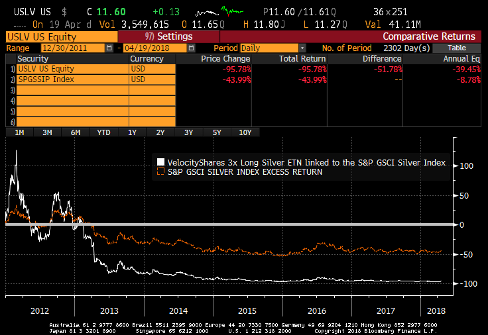Click the VelocityShares 3x Long Silver legend label

click(306, 162)
